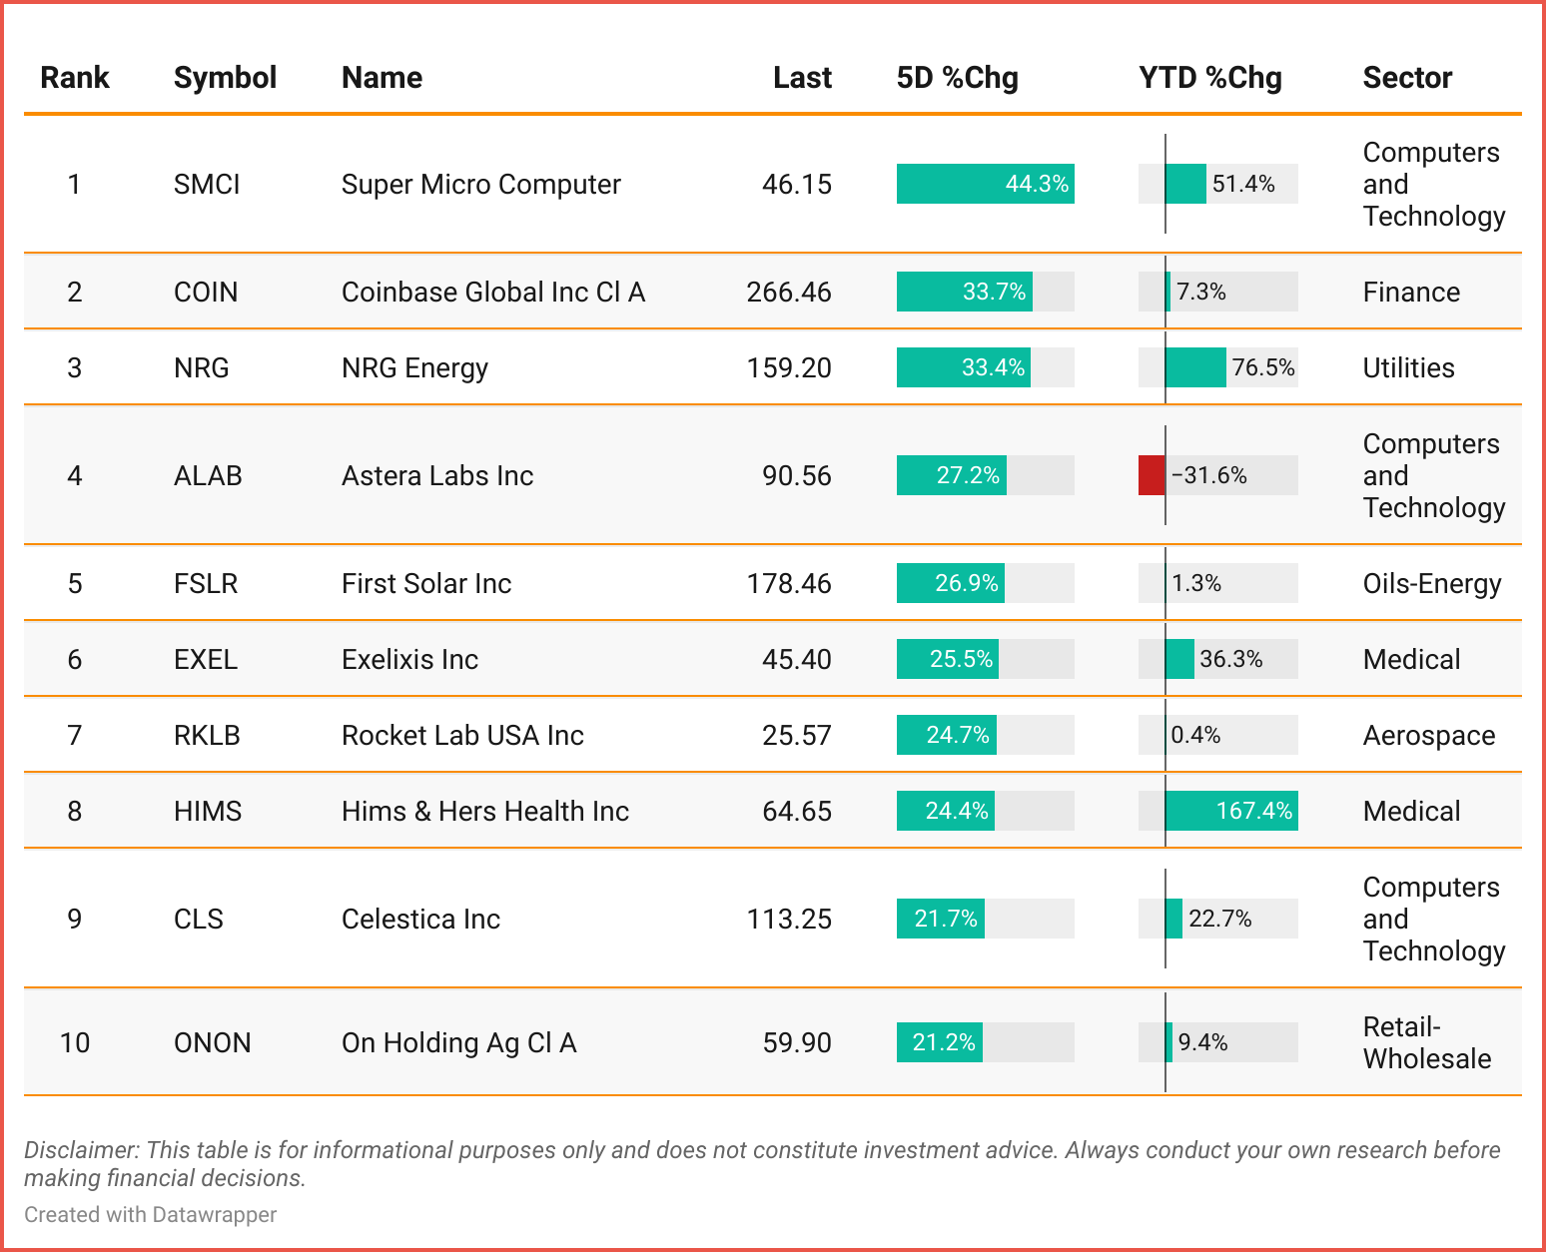Click the SMCI ticker symbol
Viewport: 1546px width, 1252px height.
[x=207, y=185]
